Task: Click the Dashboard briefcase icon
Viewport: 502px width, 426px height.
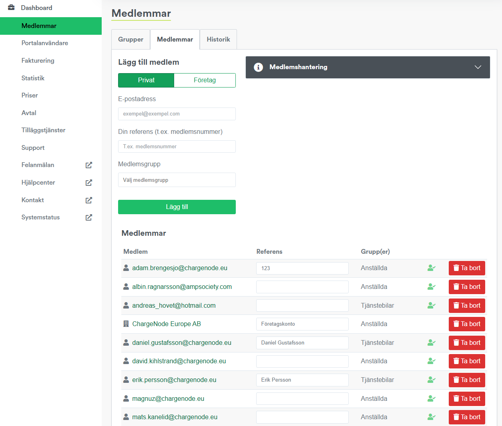Action: click(11, 8)
